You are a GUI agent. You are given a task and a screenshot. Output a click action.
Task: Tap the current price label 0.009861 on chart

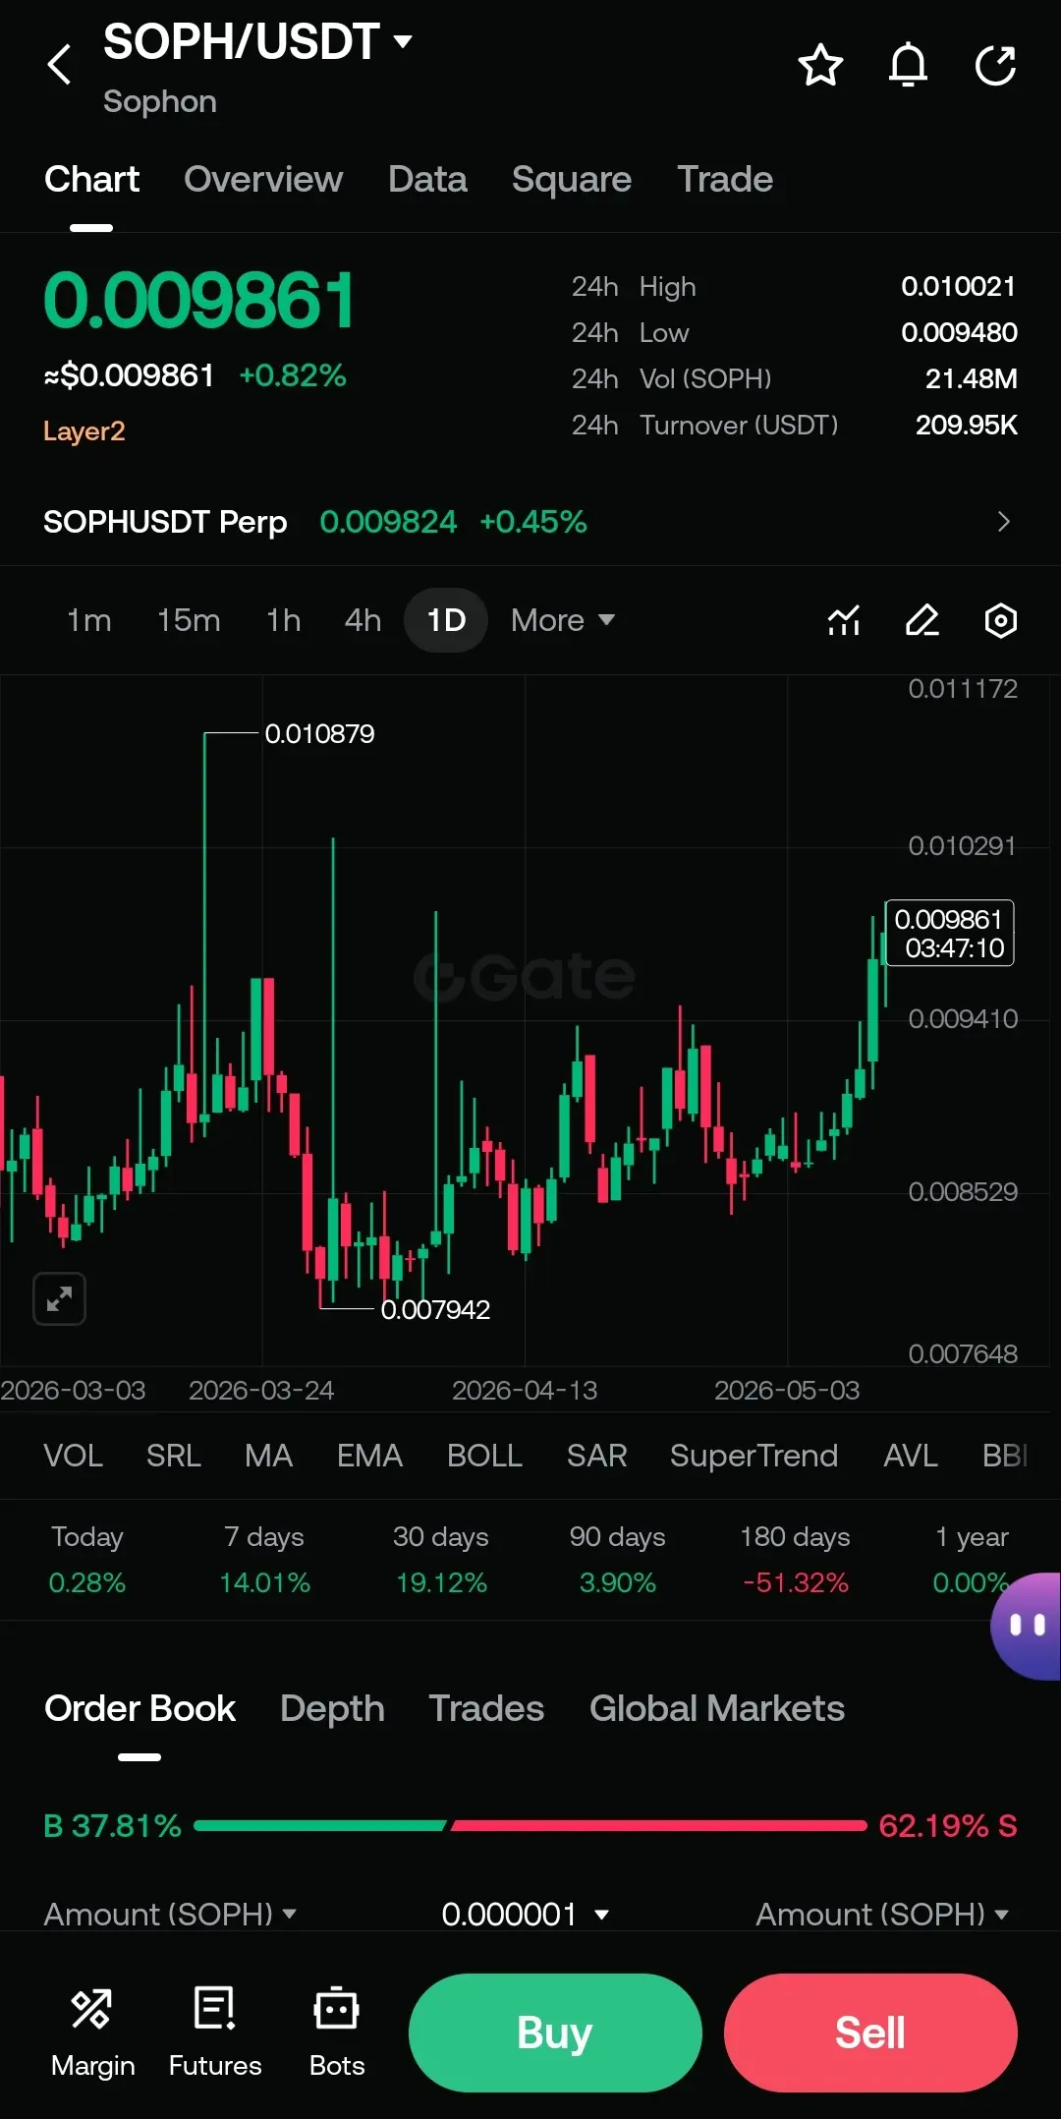(949, 934)
